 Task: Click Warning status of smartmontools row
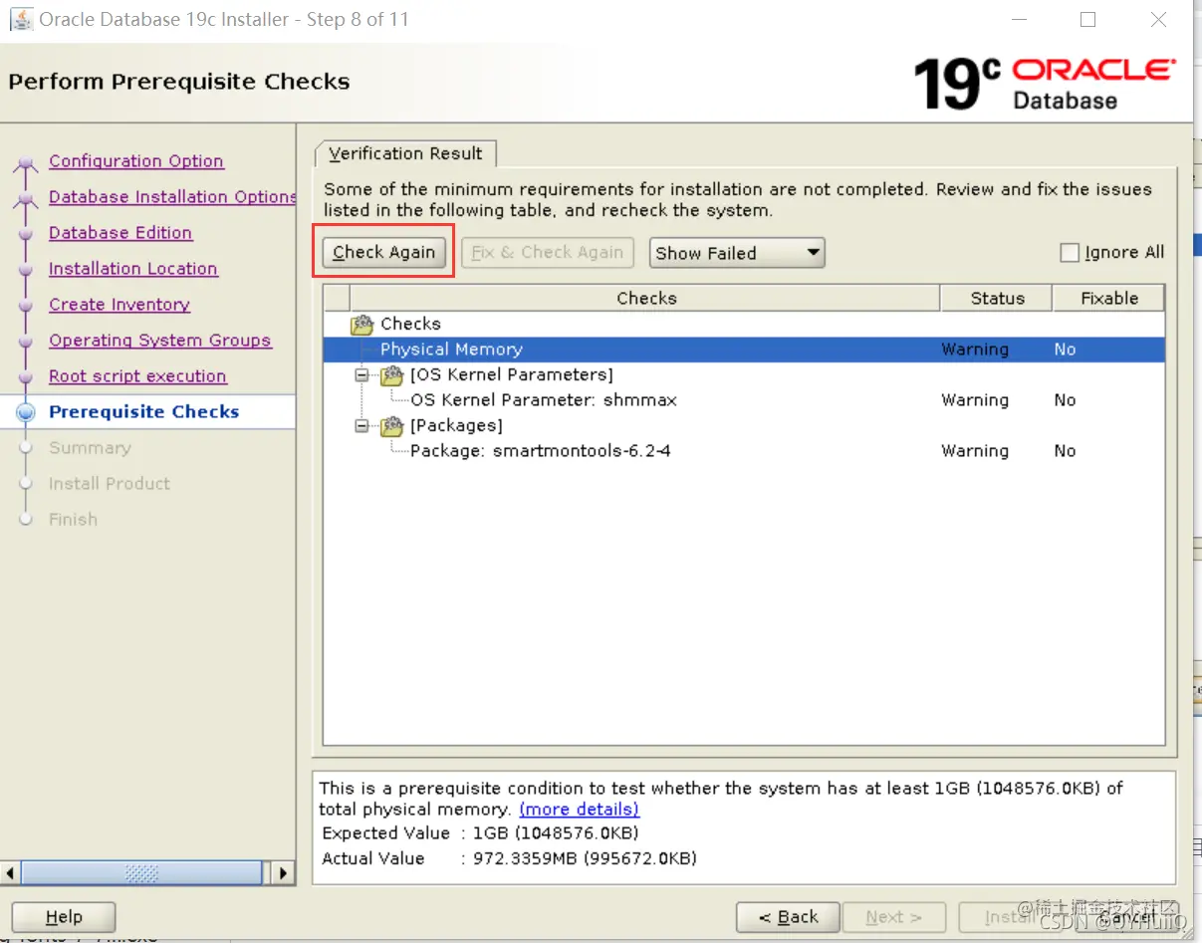click(975, 451)
